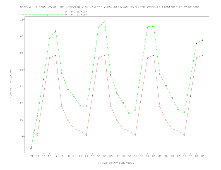This screenshot has height=170, width=221.
Task: Click the x-axis tick label 84
Action: click(203, 156)
